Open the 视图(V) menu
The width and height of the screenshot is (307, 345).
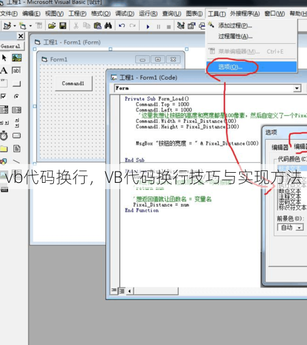coord(54,14)
